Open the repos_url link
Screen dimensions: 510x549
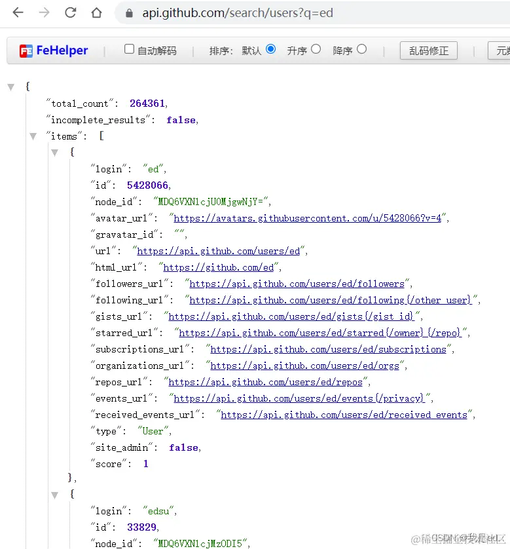[266, 382]
